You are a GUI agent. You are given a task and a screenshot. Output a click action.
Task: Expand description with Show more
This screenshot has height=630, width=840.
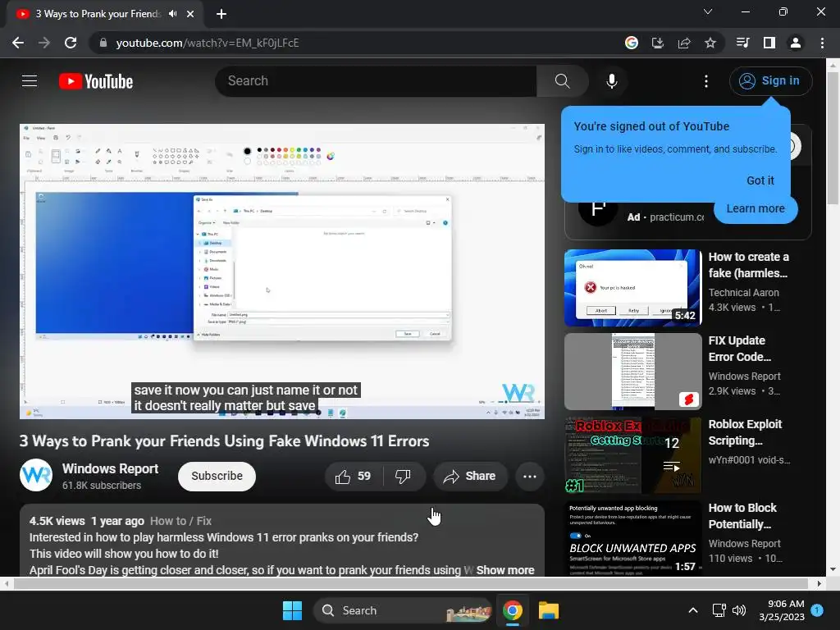[505, 570]
